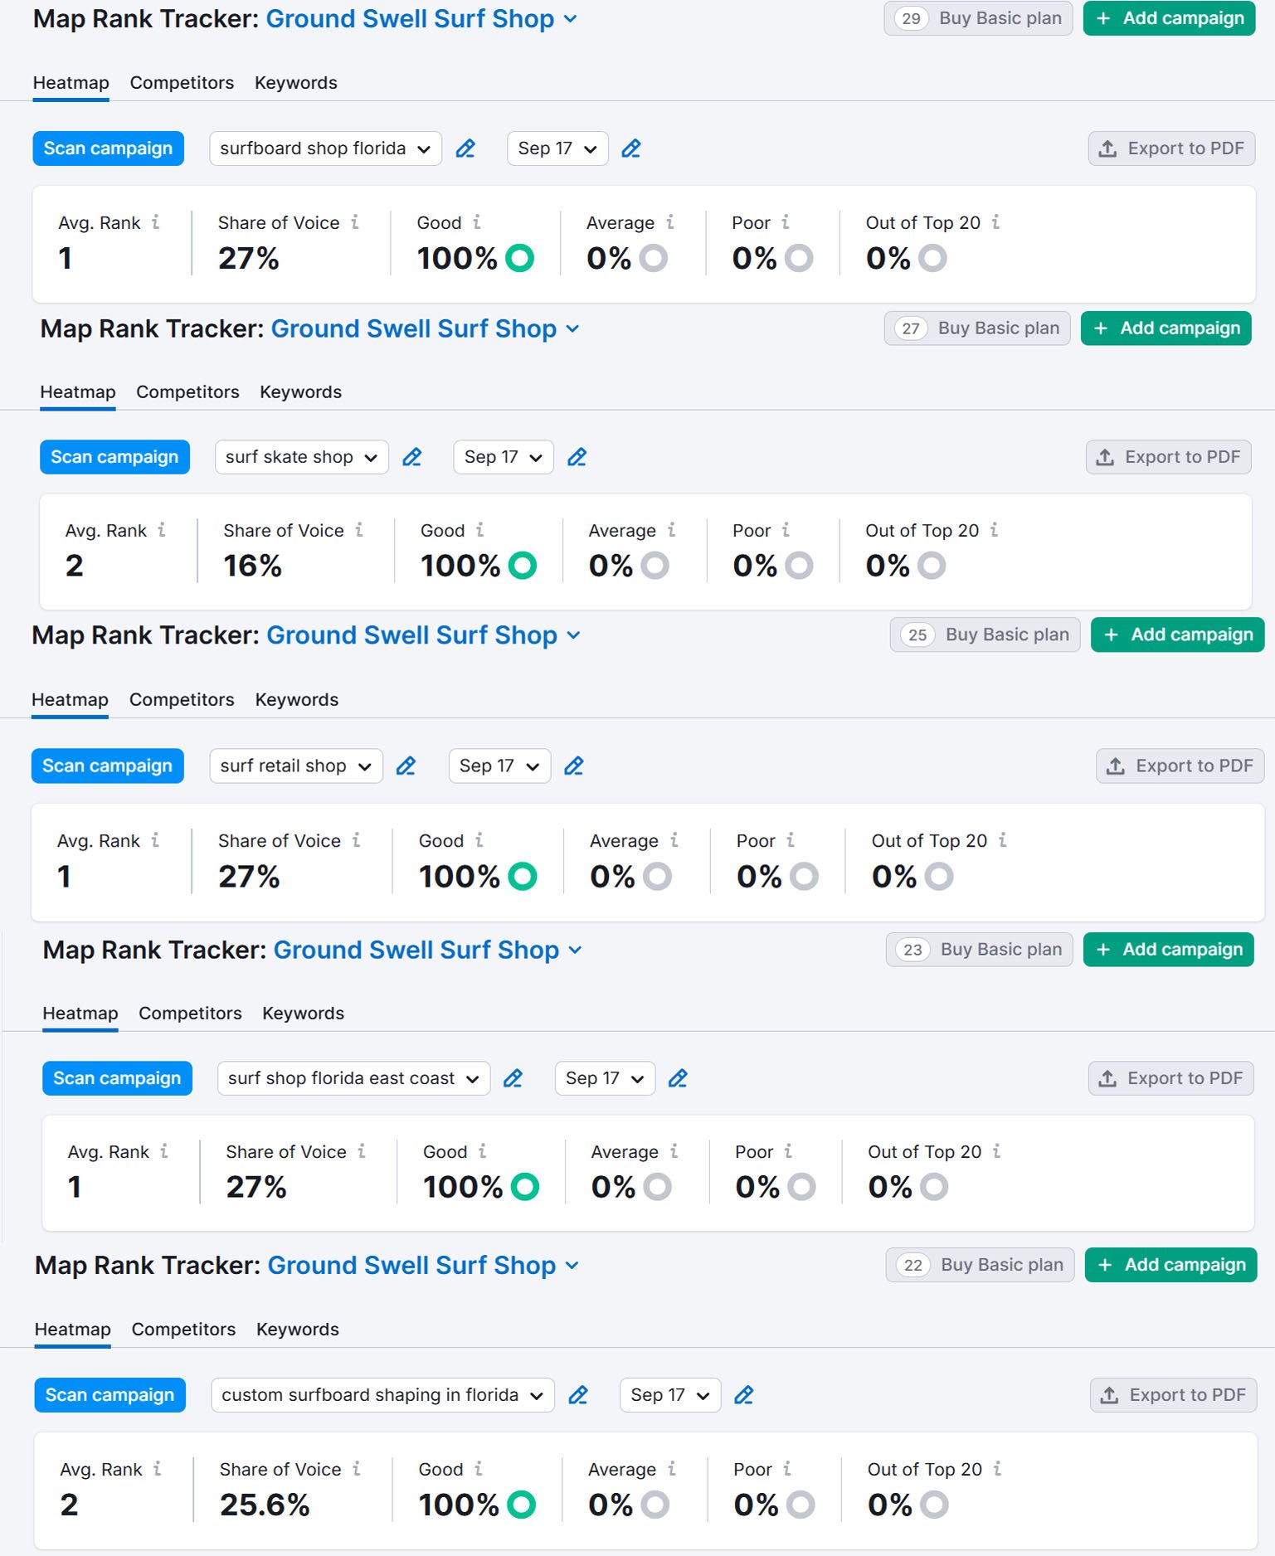This screenshot has width=1275, height=1556.
Task: Click info icon next to Out of Top 20 in last panel
Action: pos(997,1469)
